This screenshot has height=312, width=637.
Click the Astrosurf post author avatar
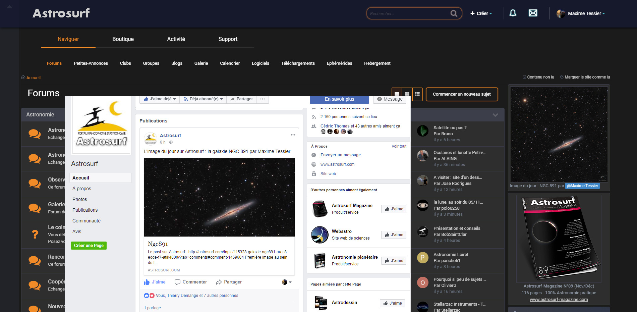pos(151,138)
